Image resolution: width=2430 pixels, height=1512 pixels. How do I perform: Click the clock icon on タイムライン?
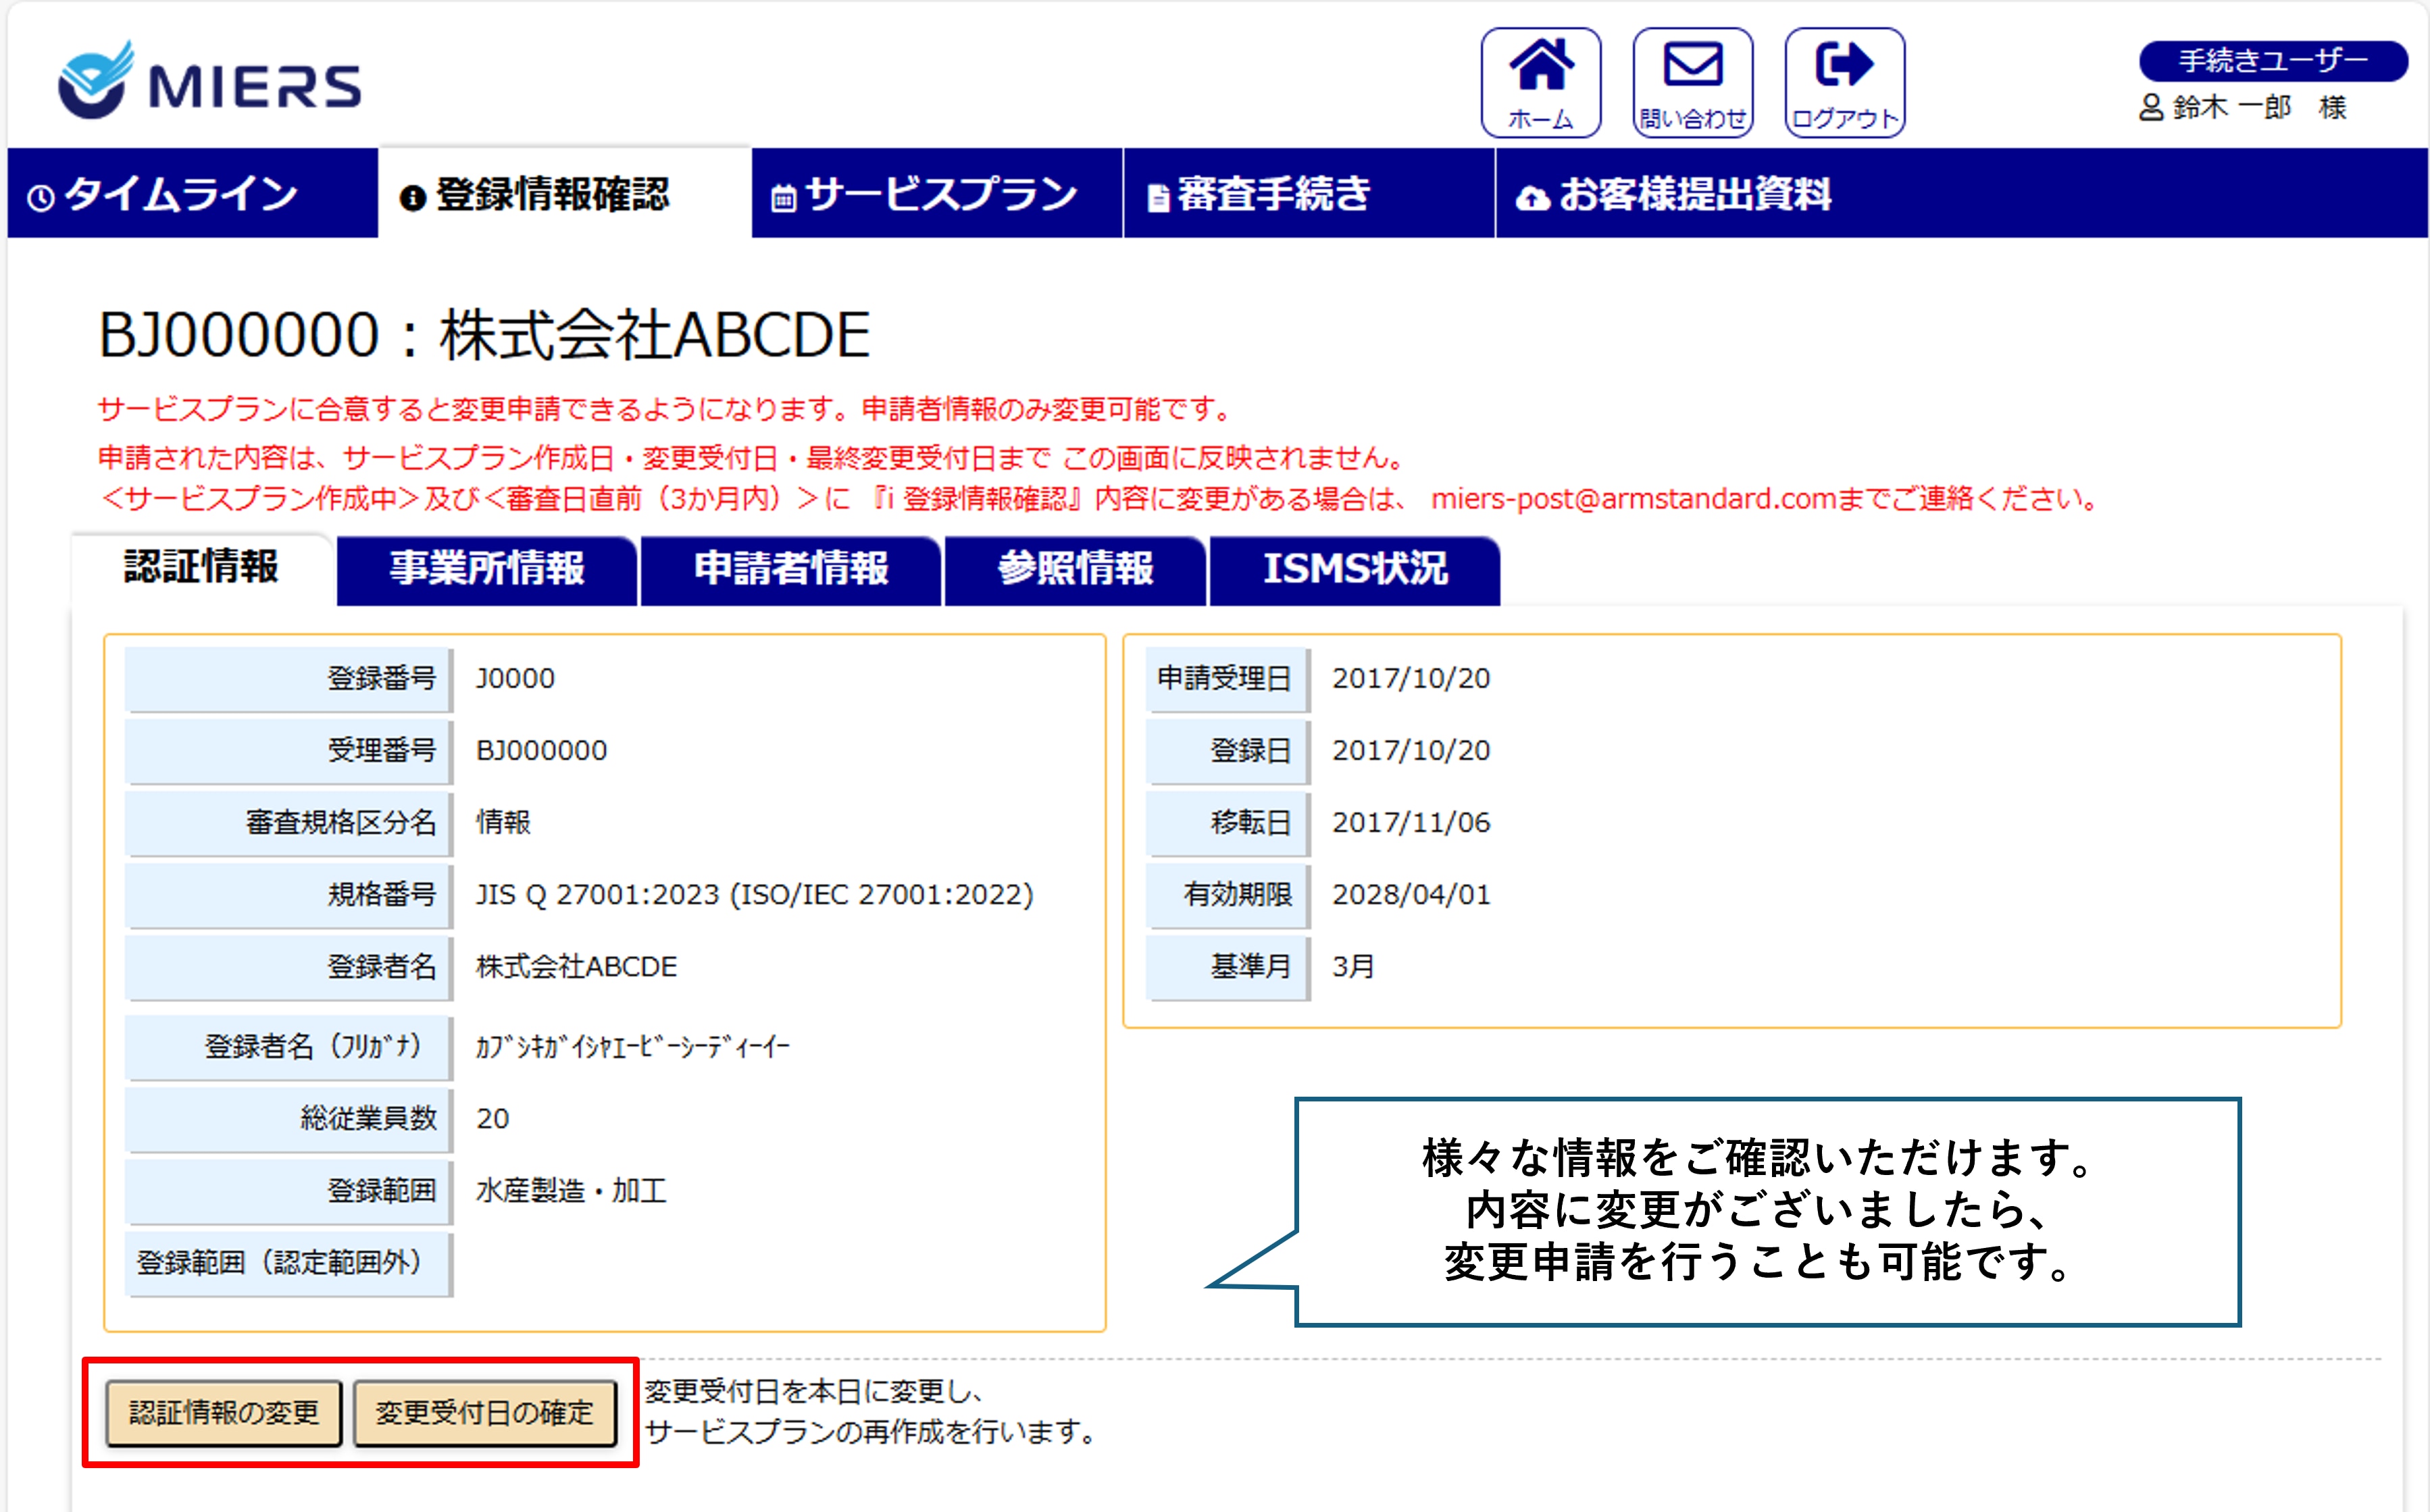pyautogui.click(x=41, y=198)
